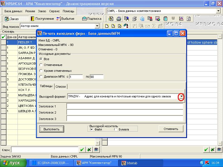Open the Сервис menu
This screenshot has height=167, width=223.
pos(54,11)
